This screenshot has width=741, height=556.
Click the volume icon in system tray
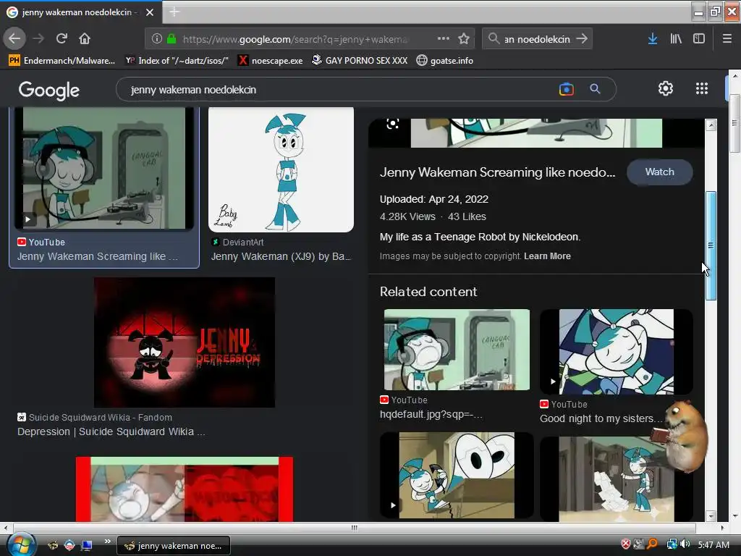686,544
